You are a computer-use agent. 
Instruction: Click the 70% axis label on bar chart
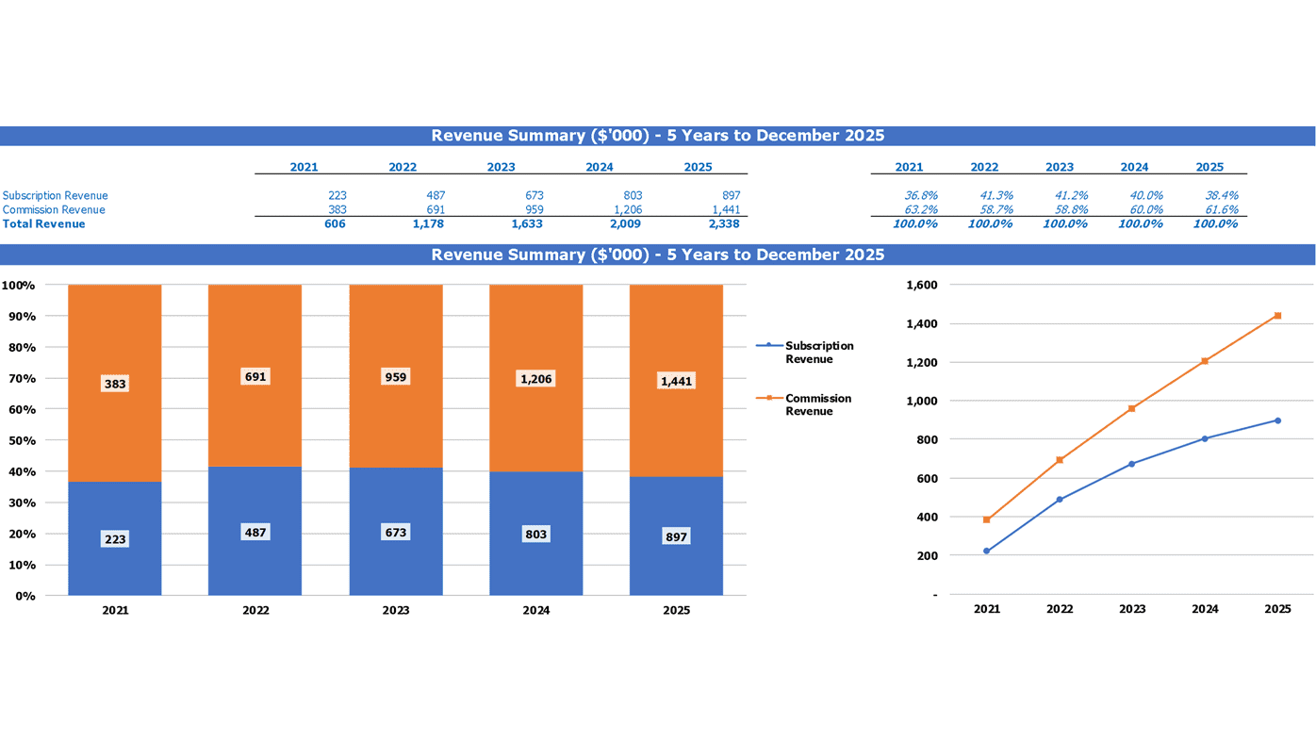pos(22,378)
